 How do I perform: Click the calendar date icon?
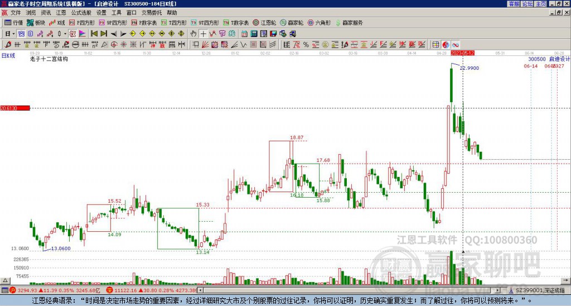point(244,34)
